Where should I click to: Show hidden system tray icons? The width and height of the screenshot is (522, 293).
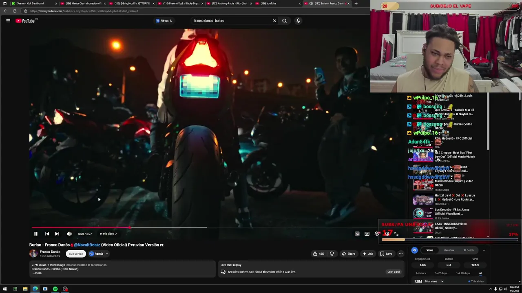coord(491,289)
